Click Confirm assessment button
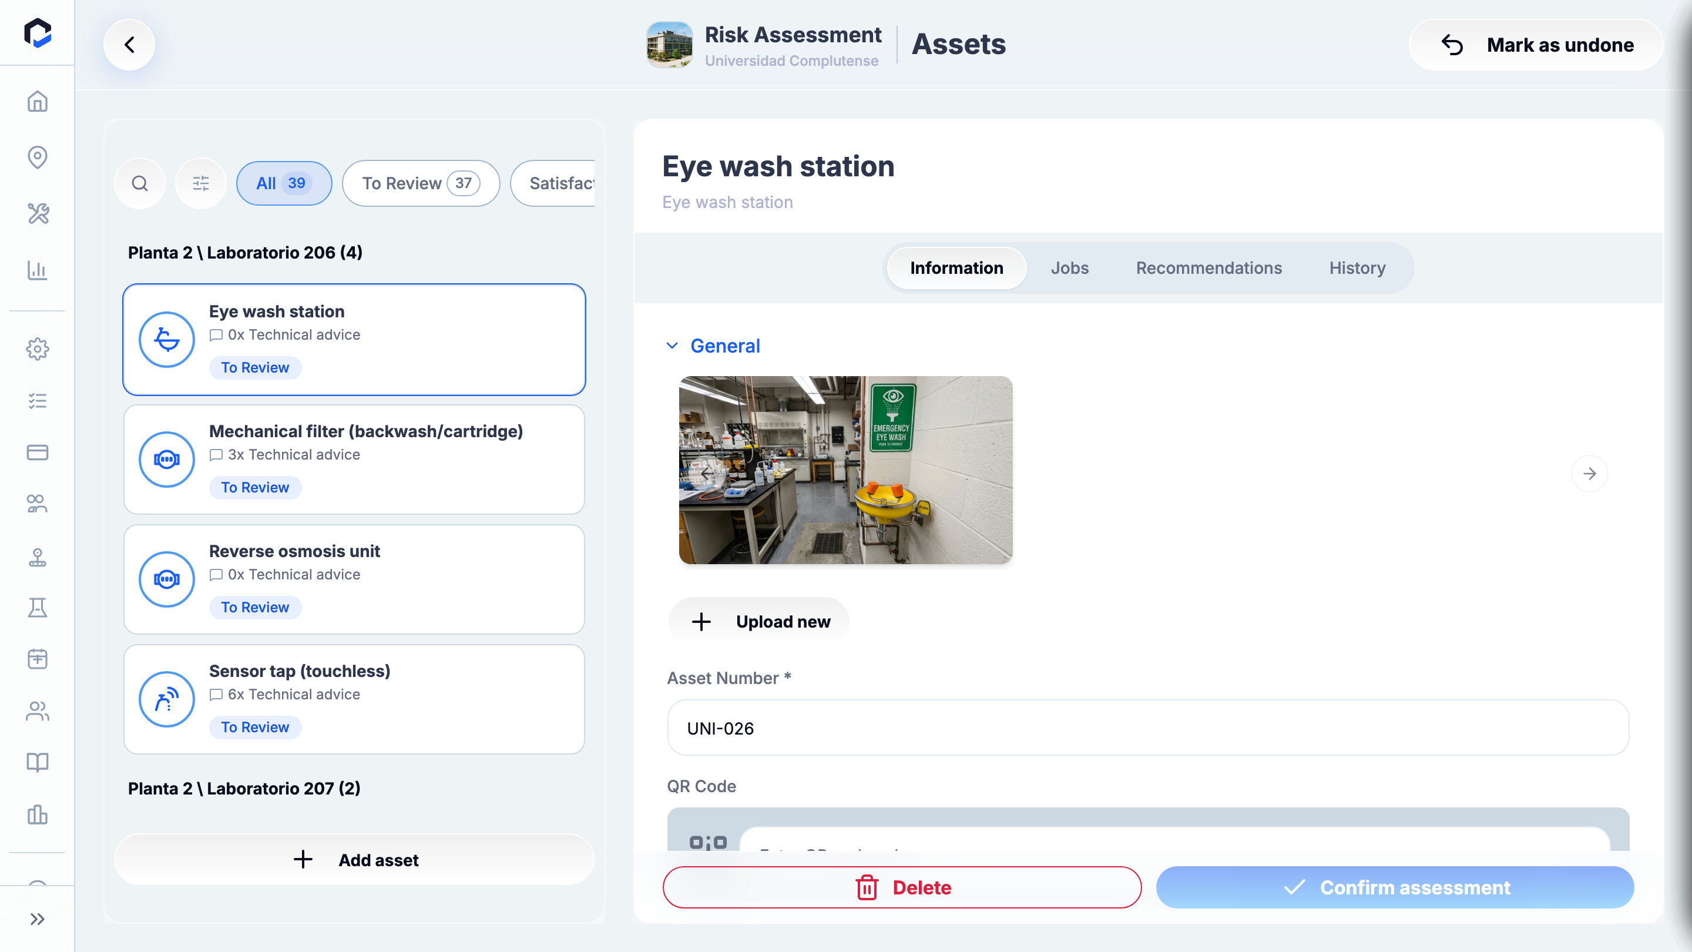 pyautogui.click(x=1395, y=887)
